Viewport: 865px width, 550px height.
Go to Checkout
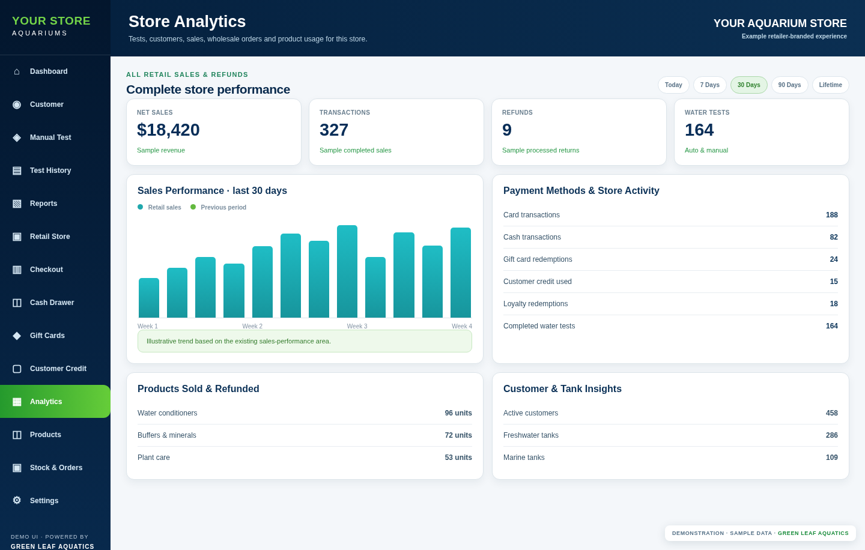pos(55,270)
